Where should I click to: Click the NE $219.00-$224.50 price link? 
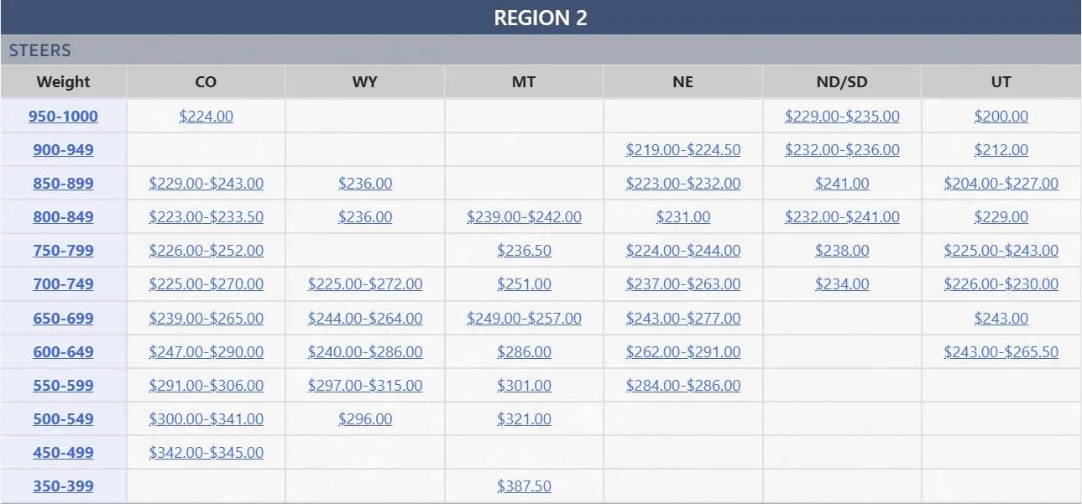point(682,150)
